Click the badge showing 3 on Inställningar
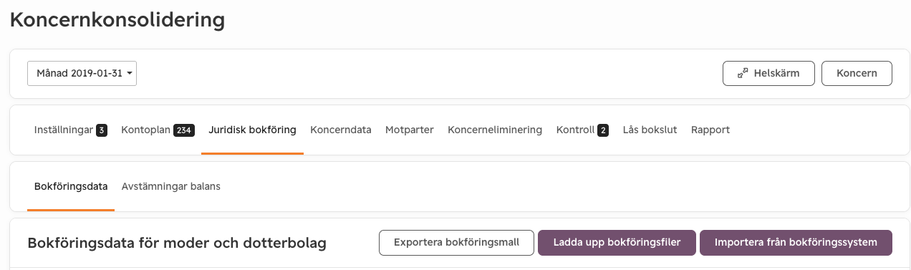The image size is (911, 270). [x=102, y=130]
